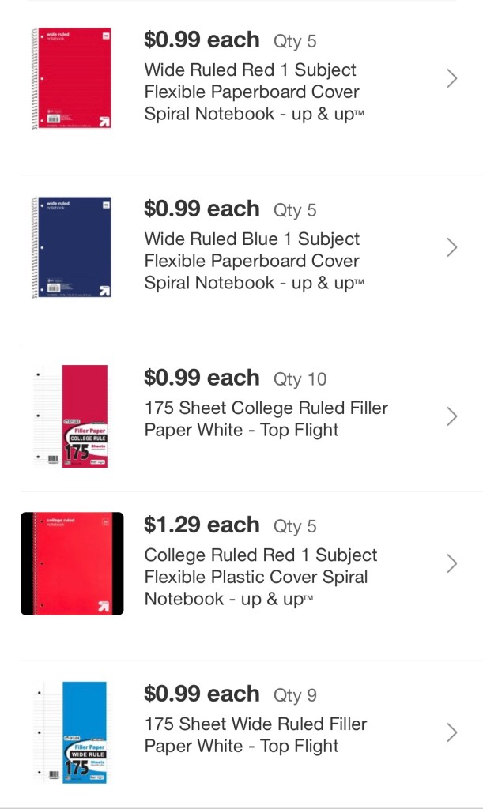This screenshot has height=809, width=483.
Task: Select the 175 Sheet College Ruled Filler Paper title
Action: click(266, 419)
